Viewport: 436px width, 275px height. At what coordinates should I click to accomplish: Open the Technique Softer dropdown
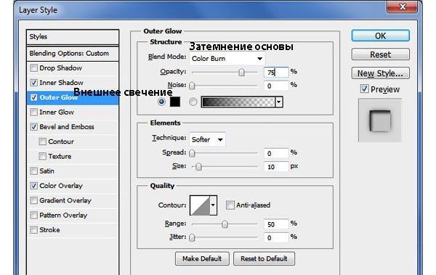[207, 139]
